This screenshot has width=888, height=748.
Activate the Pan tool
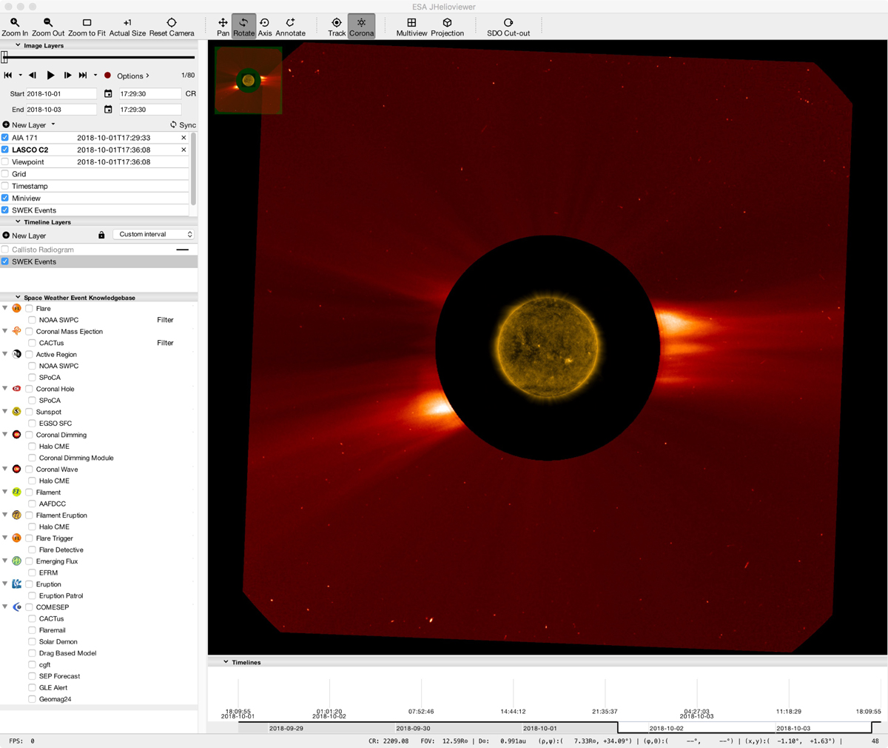click(x=223, y=27)
